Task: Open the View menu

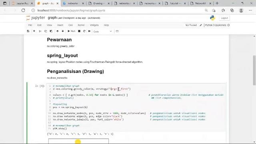Action: tap(49, 25)
